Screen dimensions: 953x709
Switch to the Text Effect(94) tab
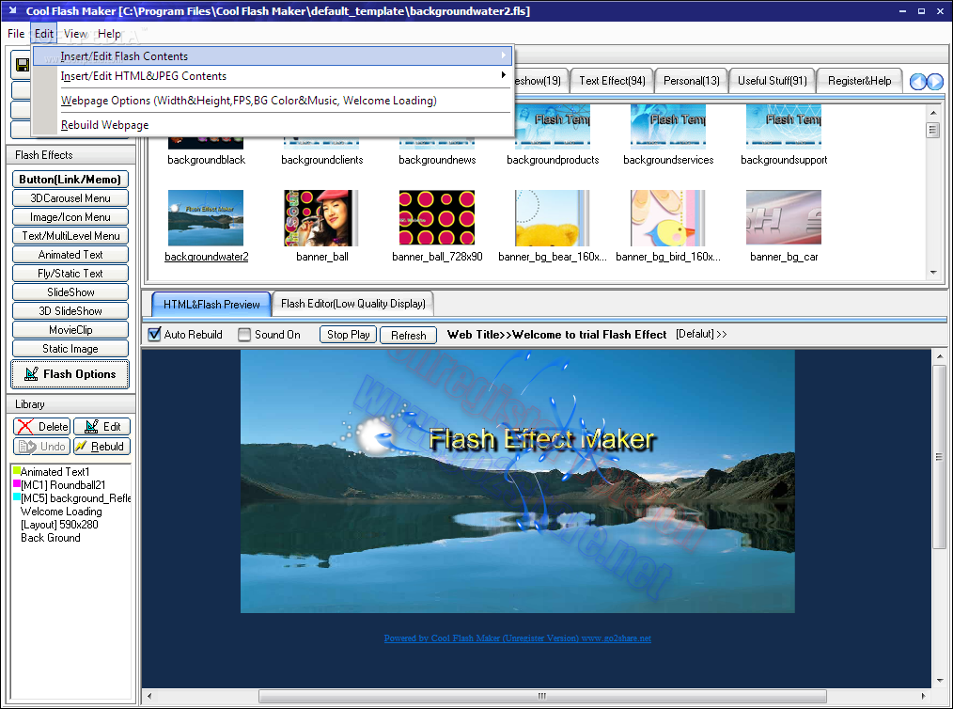coord(612,81)
